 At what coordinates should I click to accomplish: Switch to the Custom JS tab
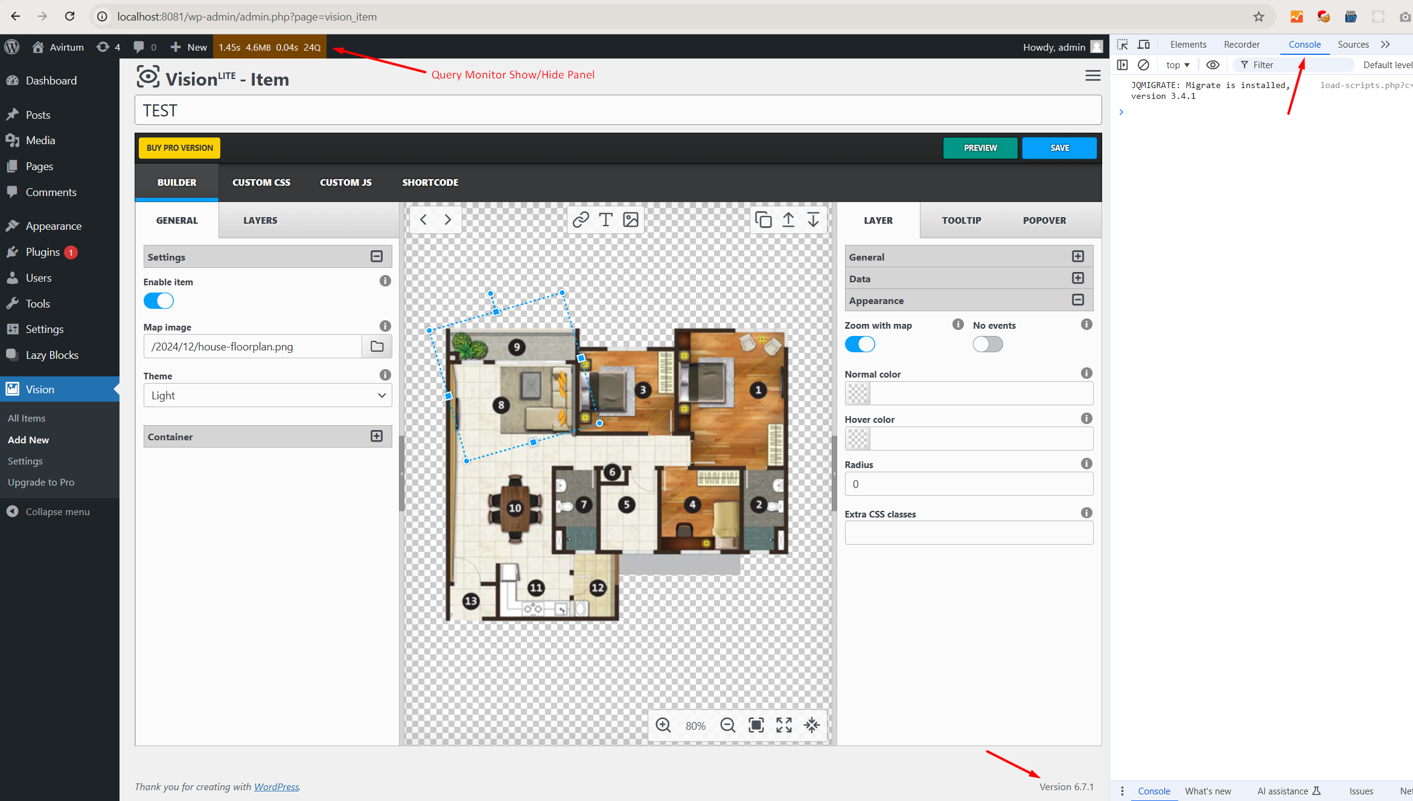pyautogui.click(x=346, y=182)
